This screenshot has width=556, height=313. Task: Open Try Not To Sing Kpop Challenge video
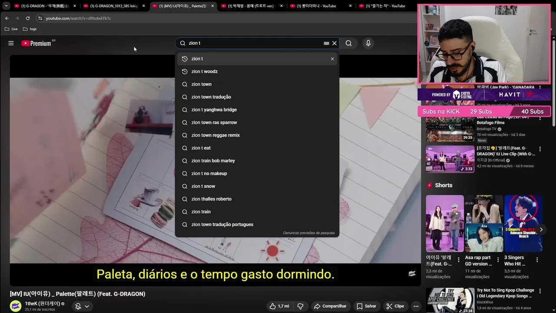[450, 300]
